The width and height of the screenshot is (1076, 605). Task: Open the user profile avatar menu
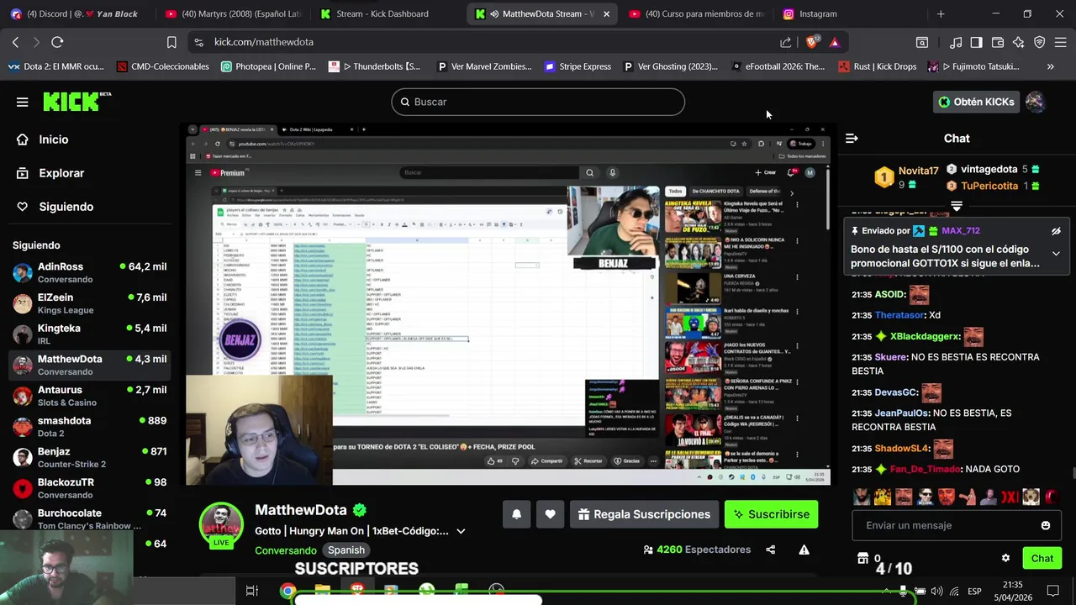(x=1035, y=102)
